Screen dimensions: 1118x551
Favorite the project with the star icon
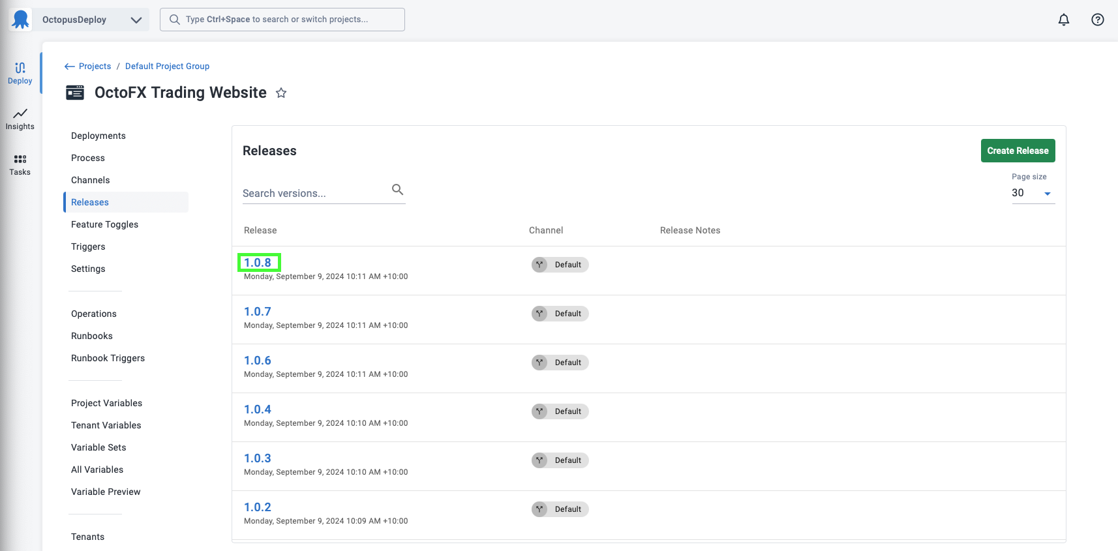tap(281, 93)
